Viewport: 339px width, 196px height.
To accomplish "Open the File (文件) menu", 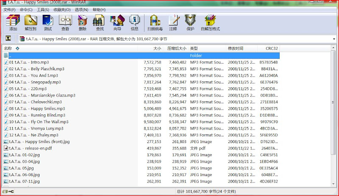I will pos(9,10).
